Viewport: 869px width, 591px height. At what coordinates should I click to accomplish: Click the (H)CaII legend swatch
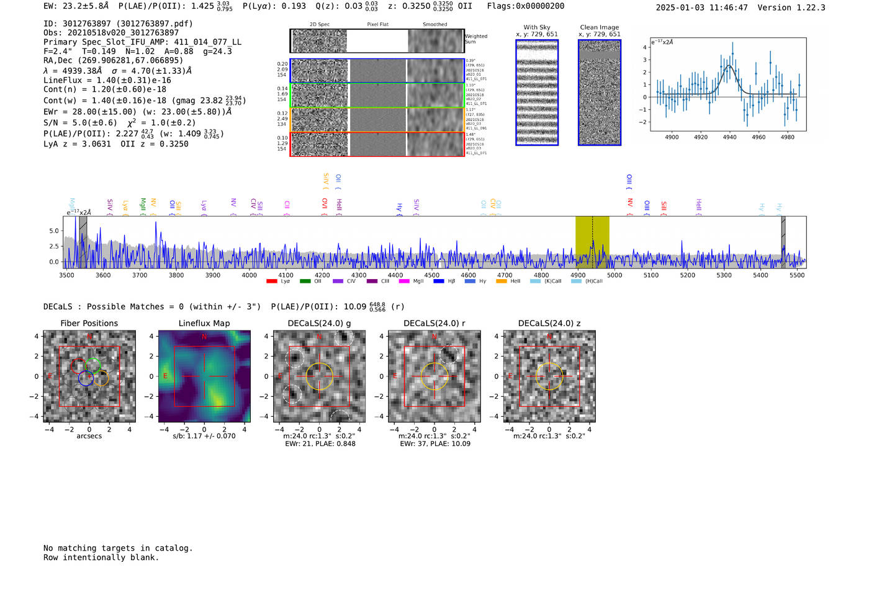click(576, 282)
